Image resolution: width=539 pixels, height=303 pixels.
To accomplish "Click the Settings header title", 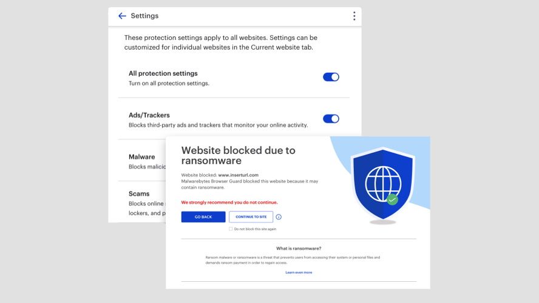I will point(144,16).
